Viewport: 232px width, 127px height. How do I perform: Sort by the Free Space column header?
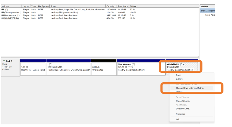click(123, 6)
